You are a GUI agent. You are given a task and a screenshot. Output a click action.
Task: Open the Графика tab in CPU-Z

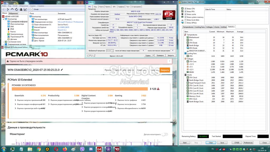(x=121, y=7)
